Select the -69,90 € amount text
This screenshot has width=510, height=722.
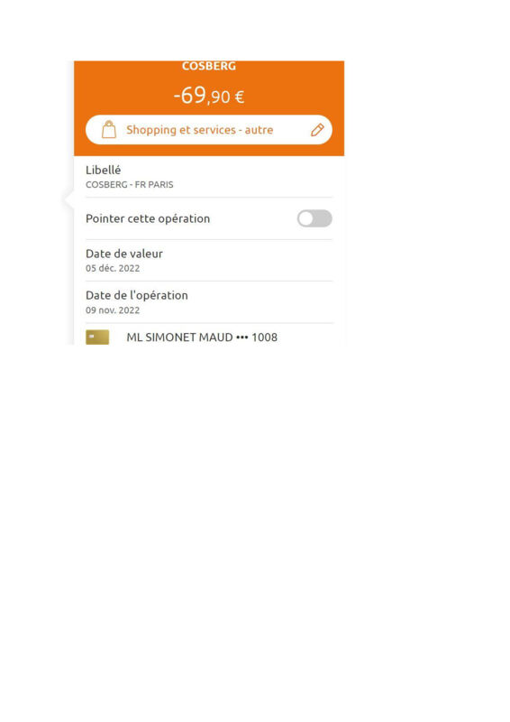tap(209, 96)
